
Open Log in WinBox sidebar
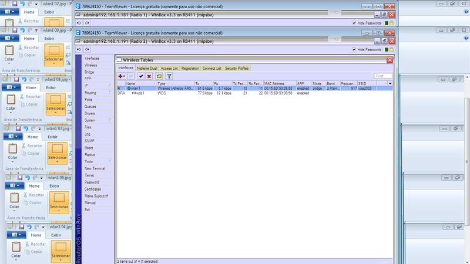click(87, 134)
